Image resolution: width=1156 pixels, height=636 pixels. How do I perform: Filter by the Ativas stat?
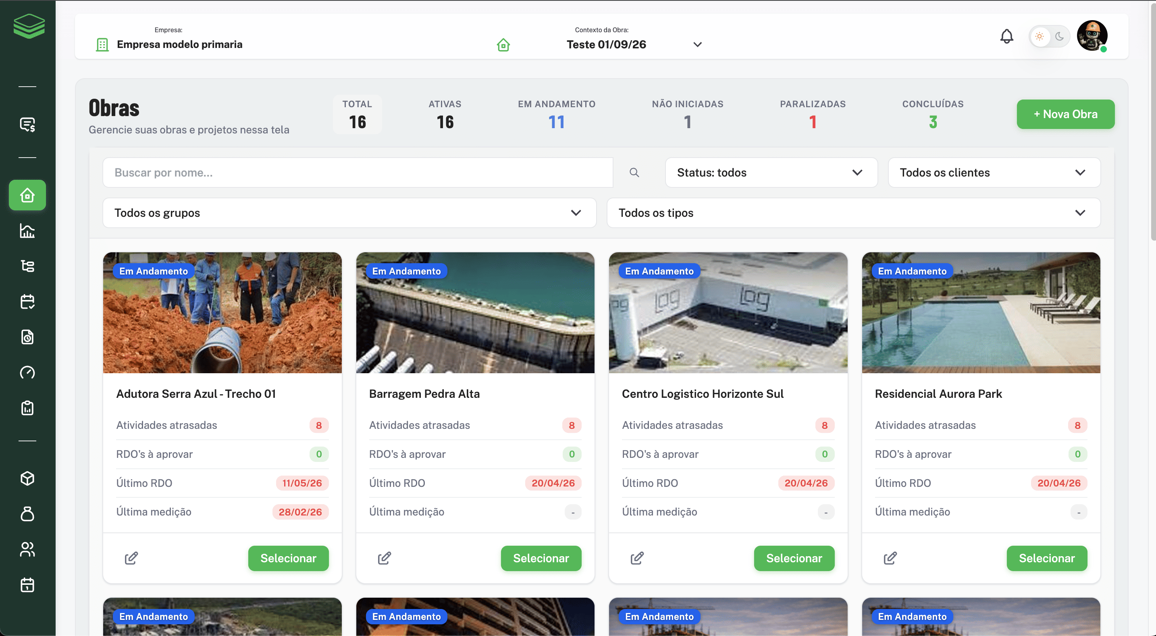coord(445,114)
